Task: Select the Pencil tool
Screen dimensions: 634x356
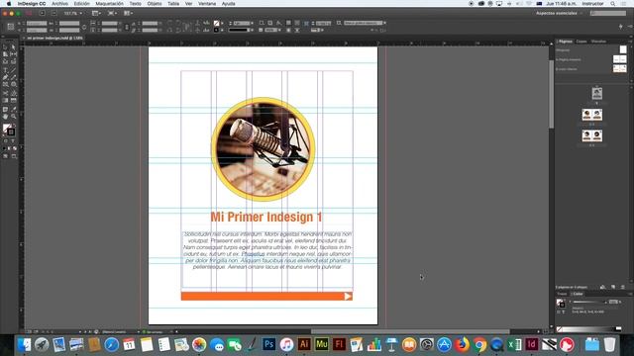Action: (x=13, y=77)
